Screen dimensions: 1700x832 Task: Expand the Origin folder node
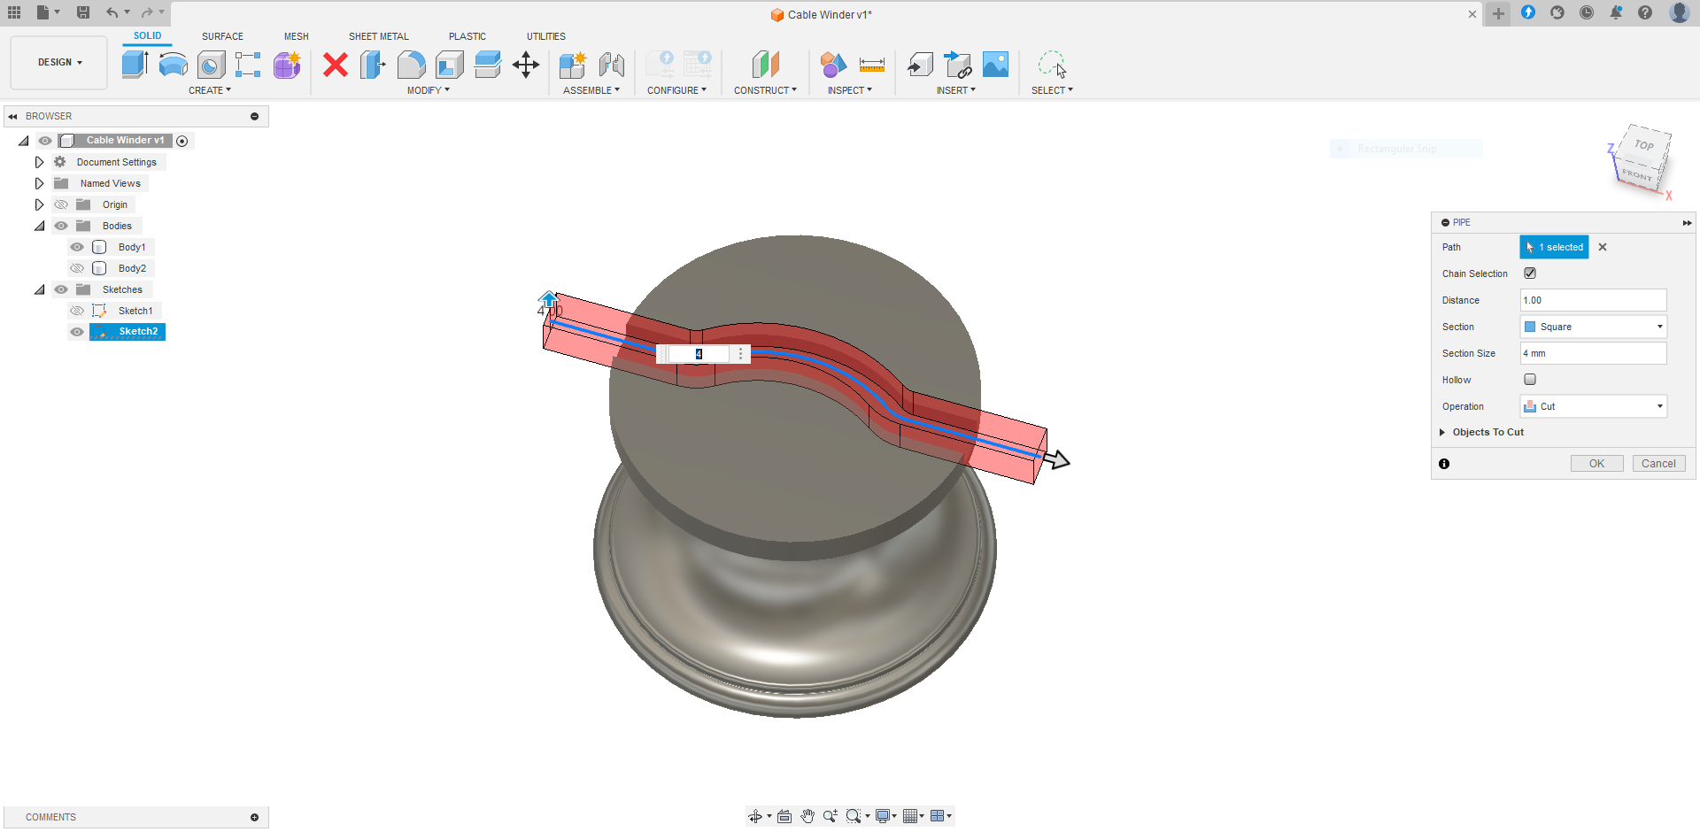[x=39, y=204]
